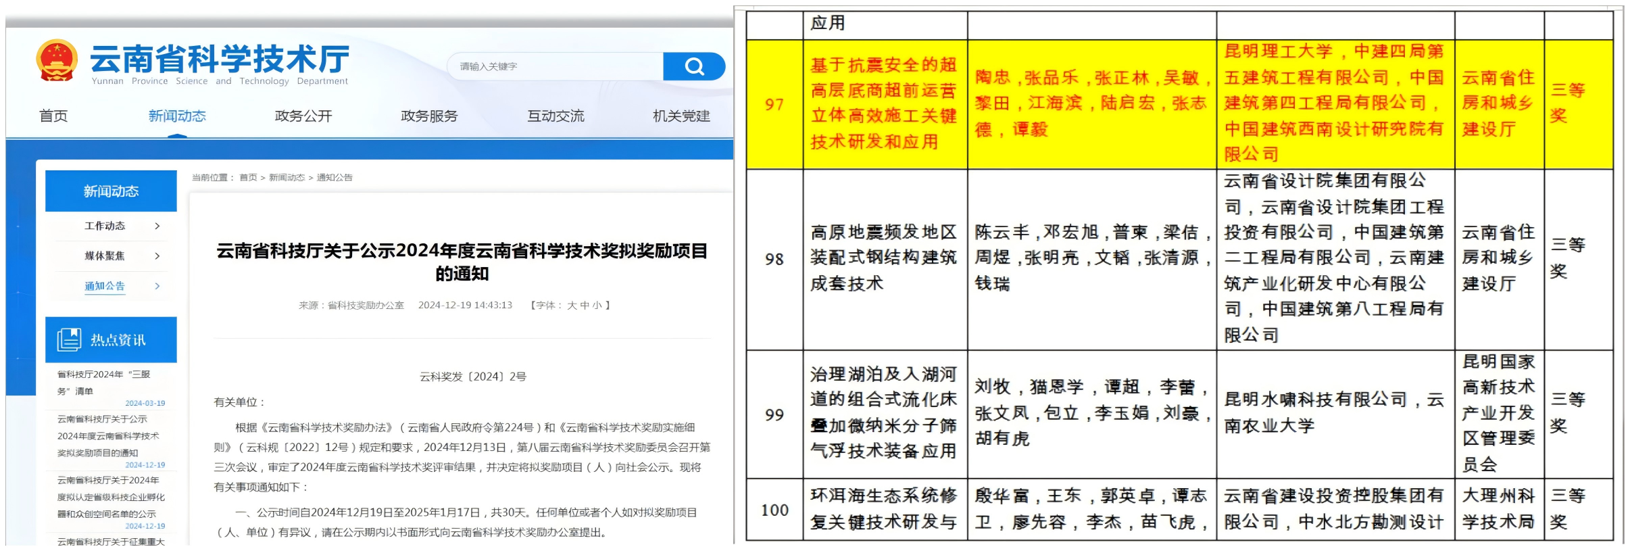The width and height of the screenshot is (1630, 551).
Task: Click the highlighted row number 97
Action: [x=774, y=105]
